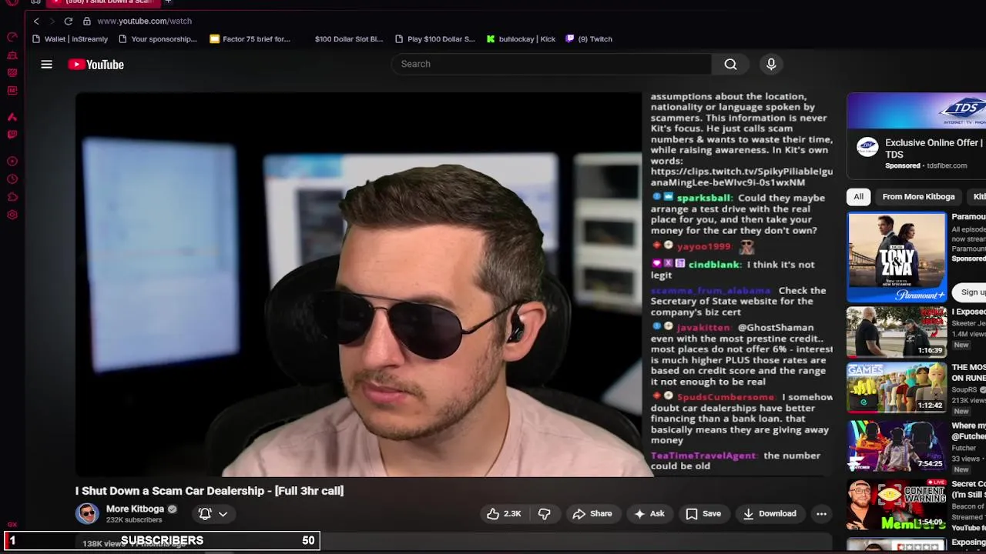Click the Ask button
The width and height of the screenshot is (986, 554).
pos(649,513)
